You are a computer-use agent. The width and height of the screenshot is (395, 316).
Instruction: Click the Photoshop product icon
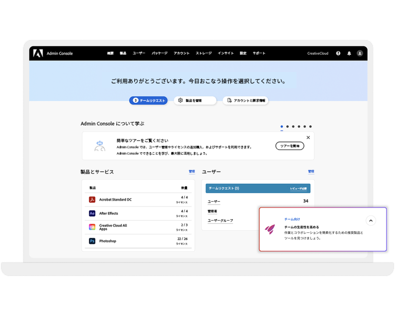(x=92, y=241)
